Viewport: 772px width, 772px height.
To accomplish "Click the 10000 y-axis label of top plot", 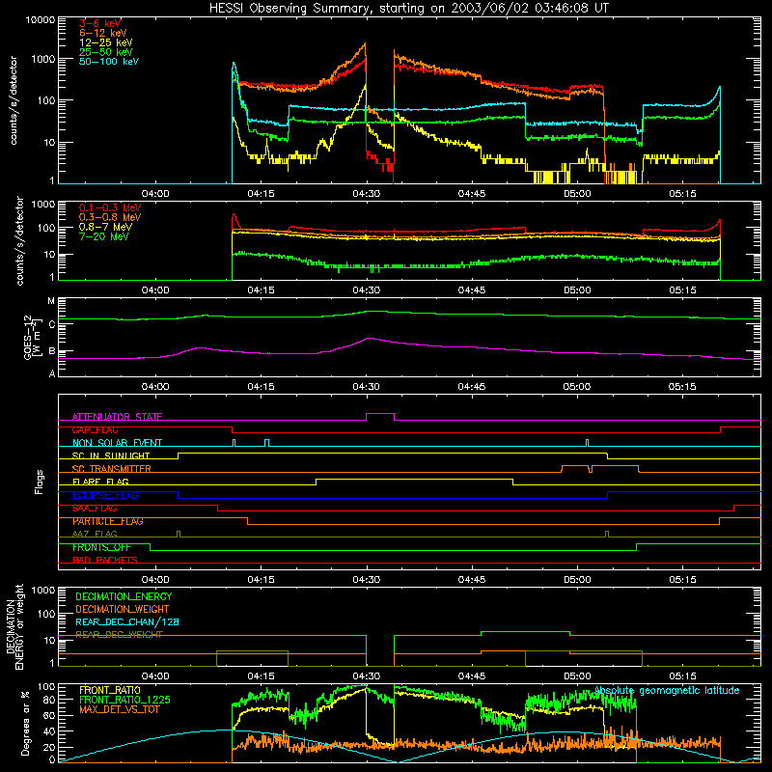I will coord(41,19).
